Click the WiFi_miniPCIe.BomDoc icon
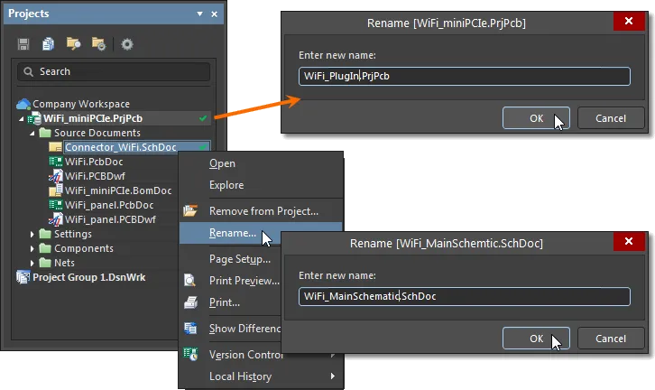Viewport: 655px width, 390px height. [x=56, y=190]
